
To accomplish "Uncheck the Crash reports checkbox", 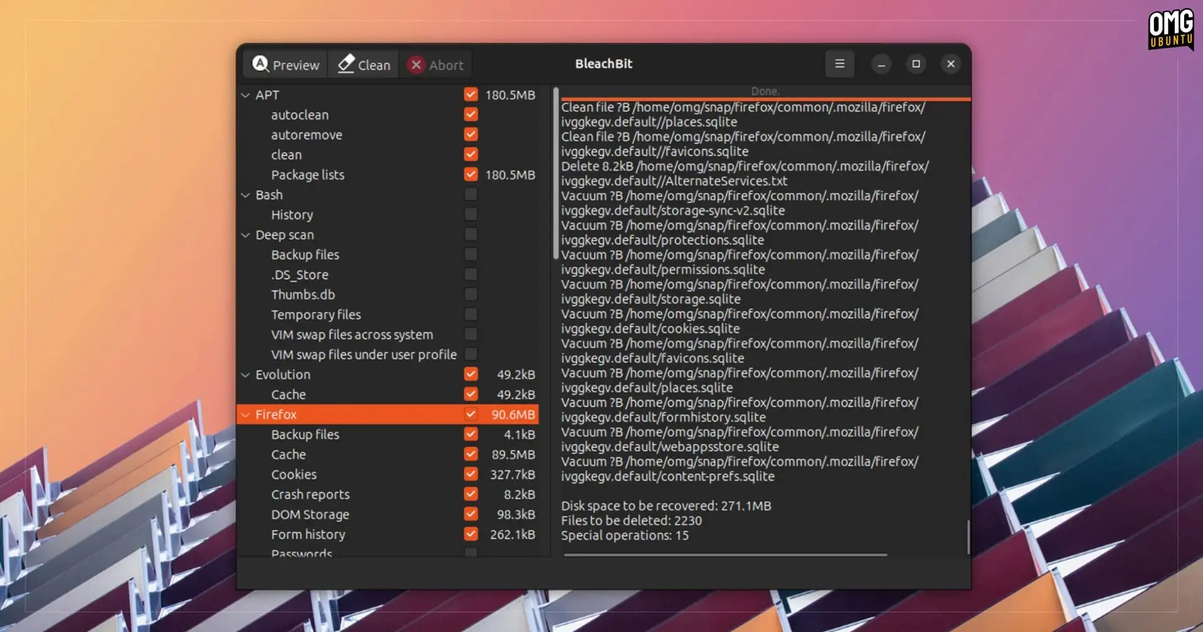I will click(471, 494).
